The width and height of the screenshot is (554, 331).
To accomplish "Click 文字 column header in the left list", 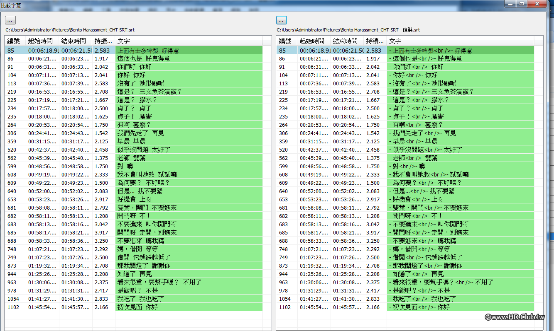I will [189, 41].
